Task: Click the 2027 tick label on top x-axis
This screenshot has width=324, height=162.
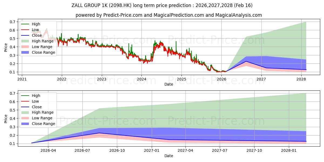Action: tap(261, 79)
